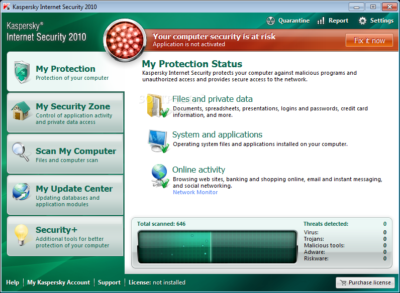This screenshot has width=400, height=293.
Task: Click License: not installed status
Action: (157, 282)
